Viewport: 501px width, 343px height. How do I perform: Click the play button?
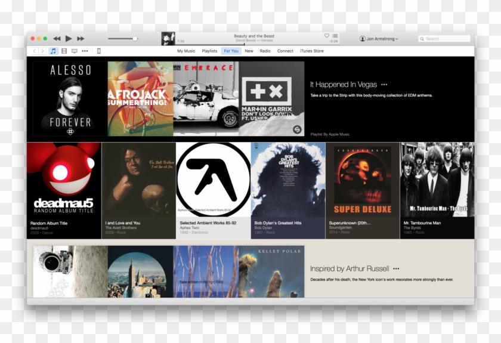pos(69,39)
